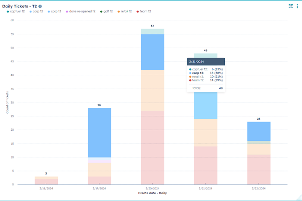Click the pink team segment of 3/21/2024 bar

205,165
